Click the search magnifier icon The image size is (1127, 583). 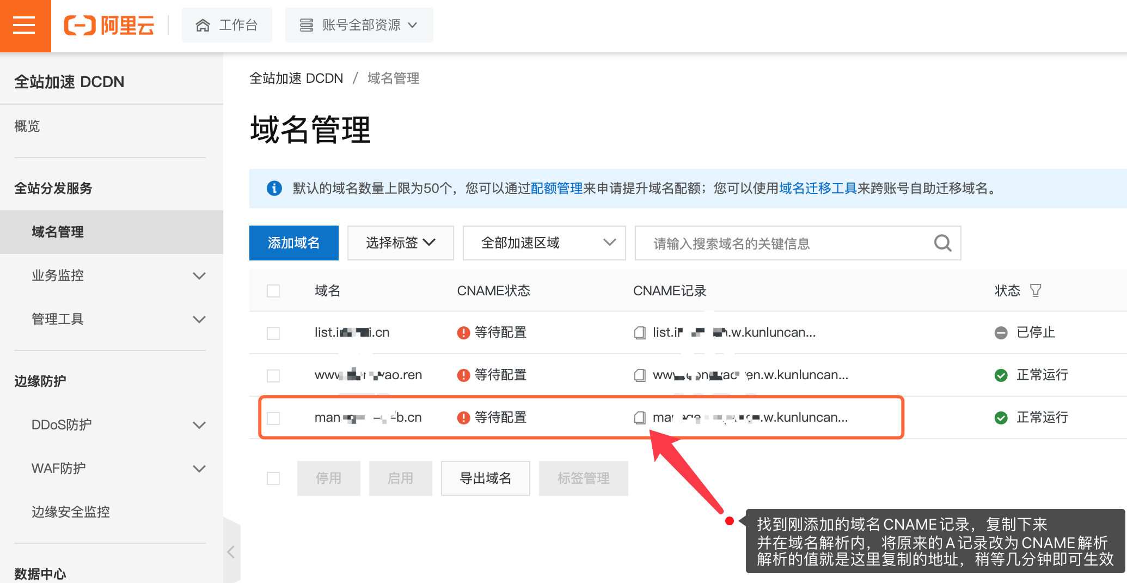pos(942,243)
